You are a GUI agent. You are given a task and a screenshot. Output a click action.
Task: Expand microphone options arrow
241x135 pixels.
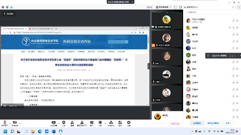click(x=10, y=123)
